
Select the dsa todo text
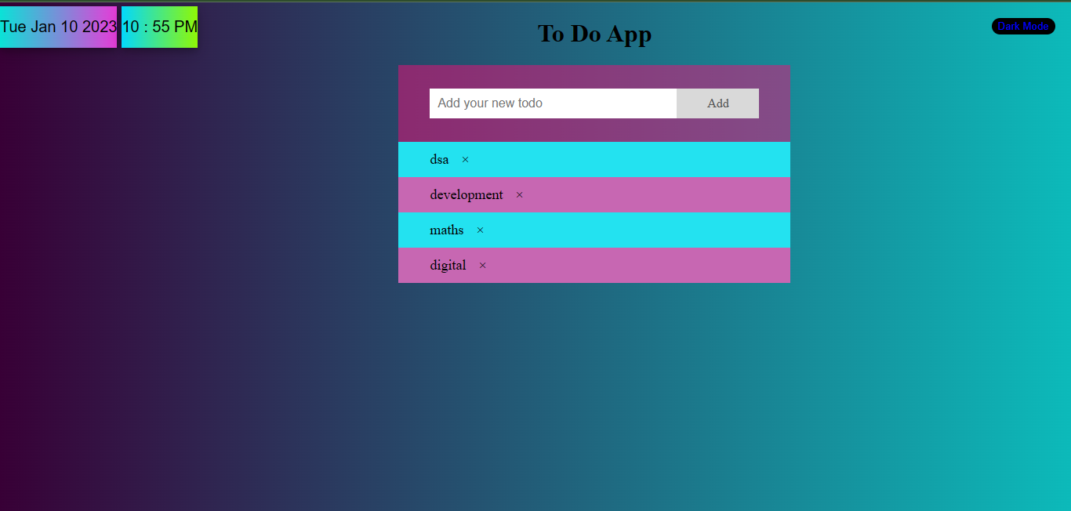[439, 160]
